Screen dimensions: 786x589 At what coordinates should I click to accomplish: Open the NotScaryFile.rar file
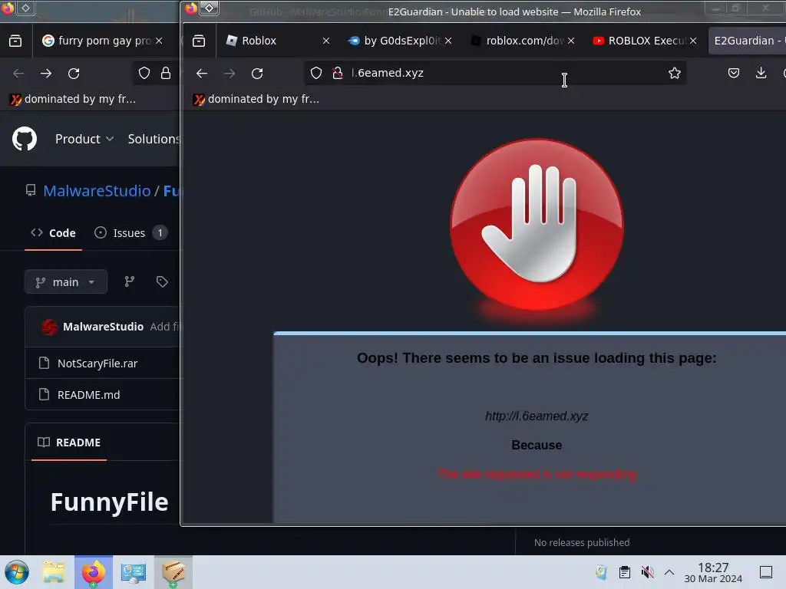point(97,363)
